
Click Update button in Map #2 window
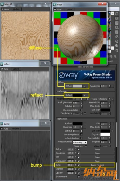click(x=16, y=9)
